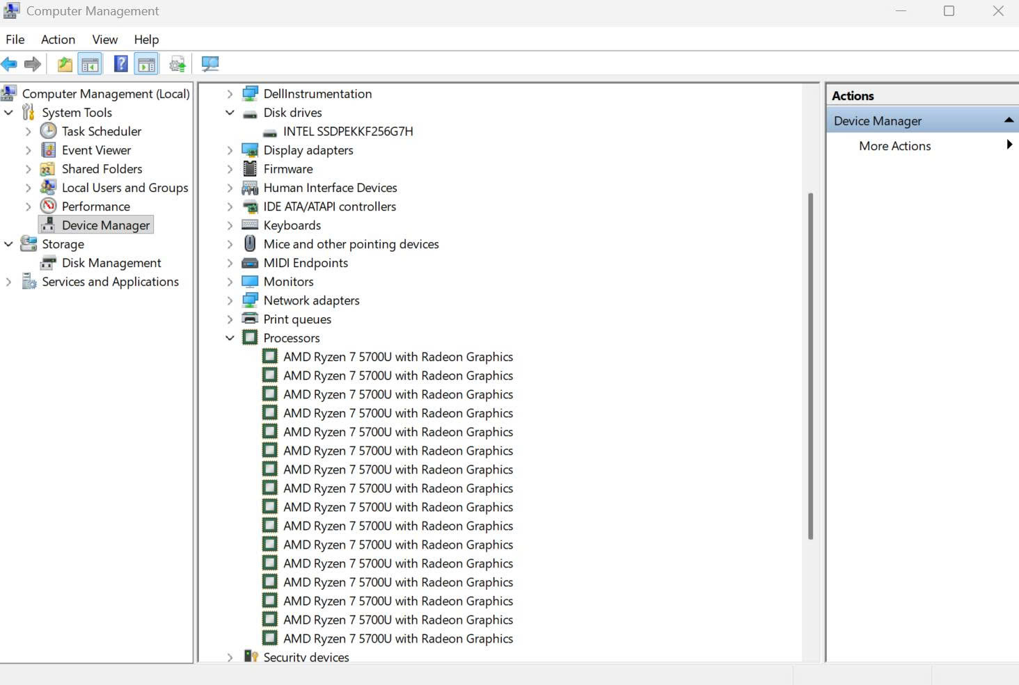
Task: Select the System Tools tree label
Action: 77,113
